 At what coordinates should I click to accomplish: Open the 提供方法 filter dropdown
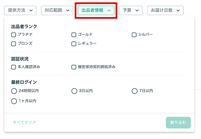[x=20, y=10]
